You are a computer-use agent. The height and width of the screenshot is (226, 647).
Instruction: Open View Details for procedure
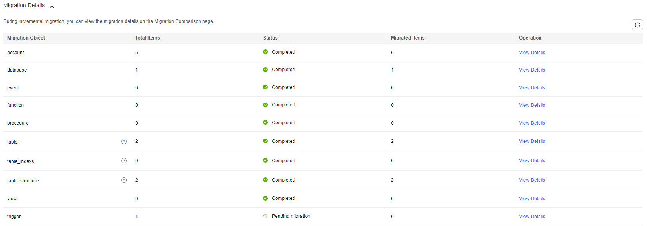[532, 123]
